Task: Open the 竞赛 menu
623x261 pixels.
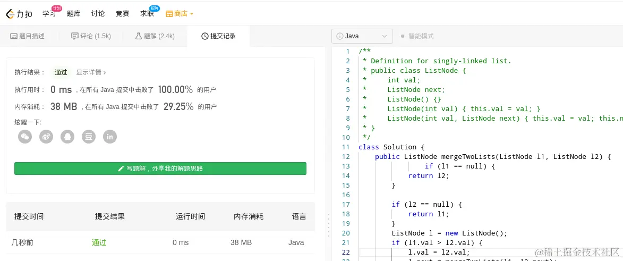Action: [122, 13]
